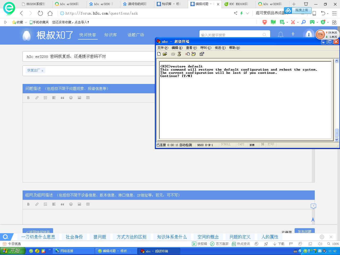Image resolution: width=340 pixels, height=255 pixels.
Task: Click the abc - 超级终端 taskbar button
Action: pyautogui.click(x=159, y=251)
